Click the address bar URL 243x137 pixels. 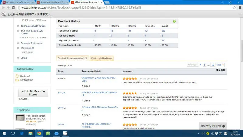[81, 7]
